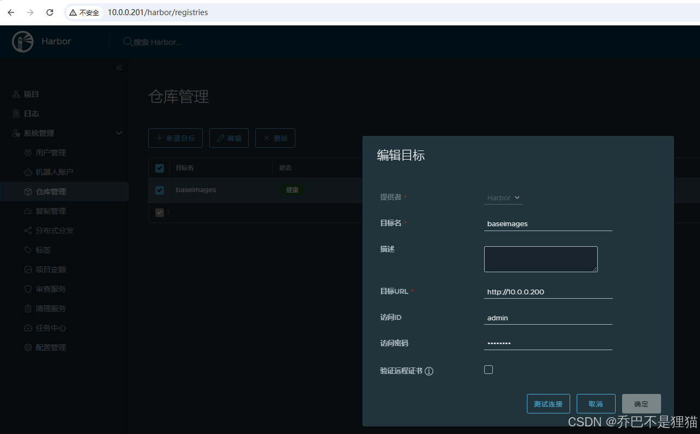
Task: Click the 健康 status badge
Action: tap(292, 190)
